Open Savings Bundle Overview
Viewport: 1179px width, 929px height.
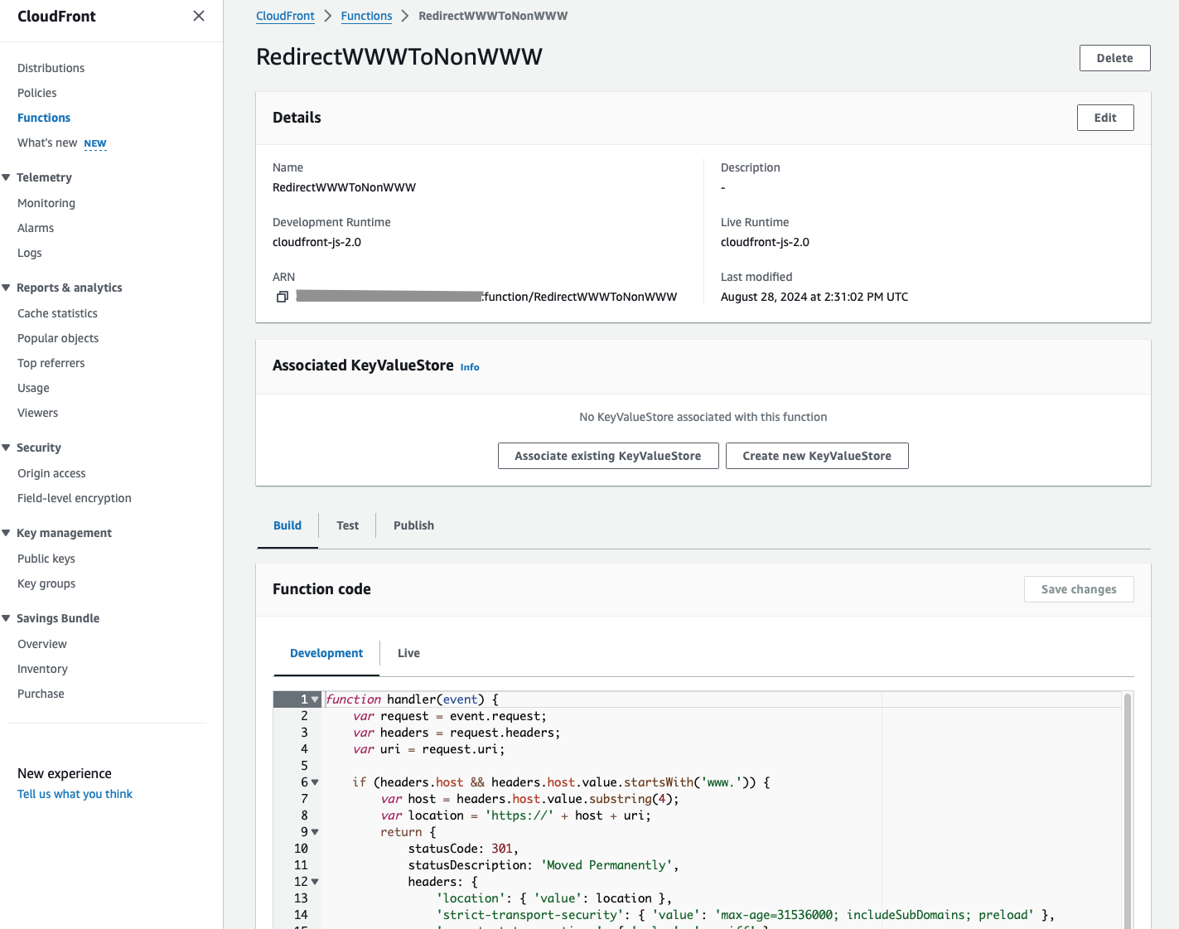pos(42,644)
